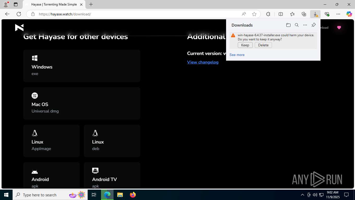355x200 pixels.
Task: Refresh the current page
Action: (x=19, y=14)
